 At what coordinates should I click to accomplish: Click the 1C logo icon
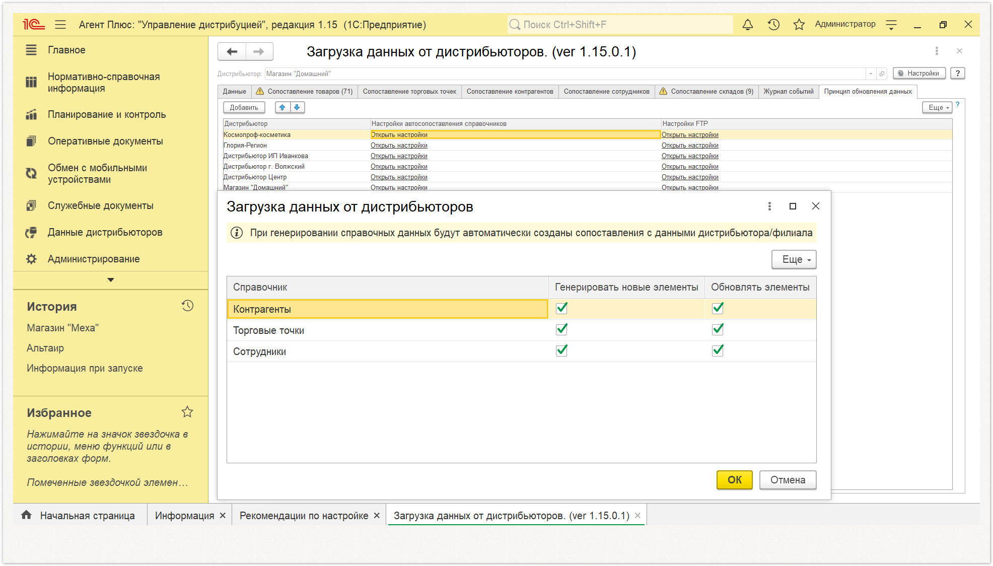34,24
